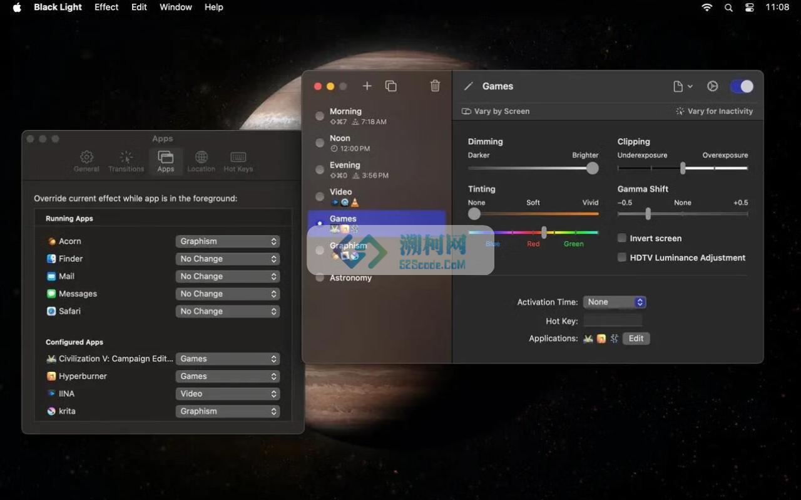
Task: Click the add new effect plus icon
Action: [367, 86]
